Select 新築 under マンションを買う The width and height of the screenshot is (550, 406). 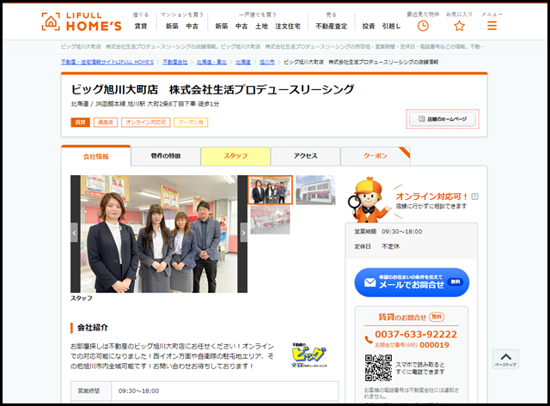pos(172,26)
